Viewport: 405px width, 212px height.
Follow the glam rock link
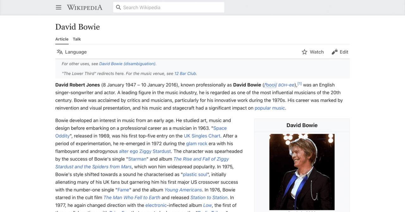click(x=197, y=143)
